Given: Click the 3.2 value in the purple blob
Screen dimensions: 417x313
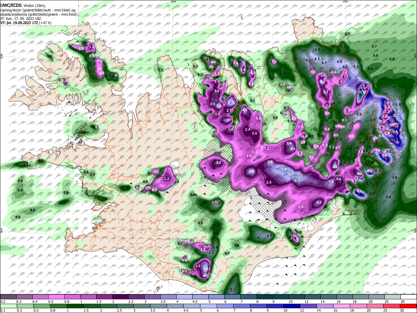Looking at the screenshot, I should pos(219,162).
